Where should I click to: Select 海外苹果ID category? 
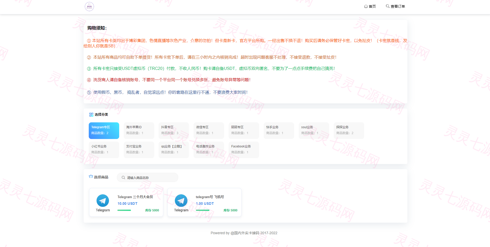[x=139, y=131]
